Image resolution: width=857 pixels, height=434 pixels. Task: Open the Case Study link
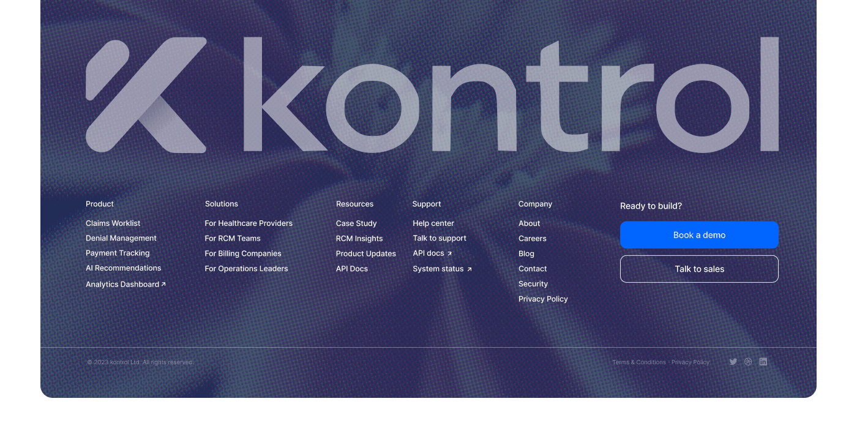coord(356,223)
